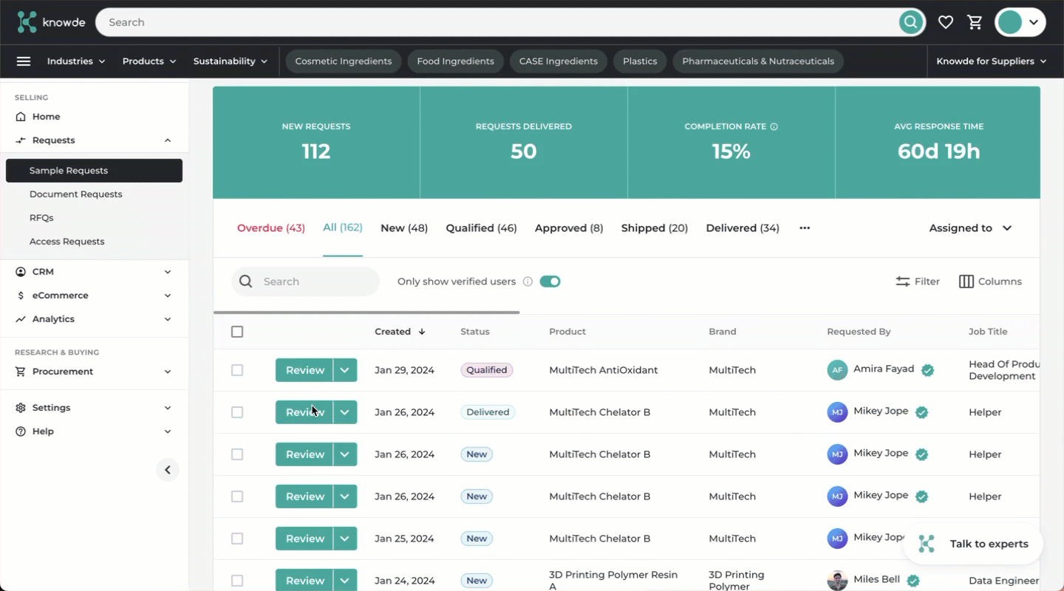Check the Delivered row checkbox

tap(237, 412)
